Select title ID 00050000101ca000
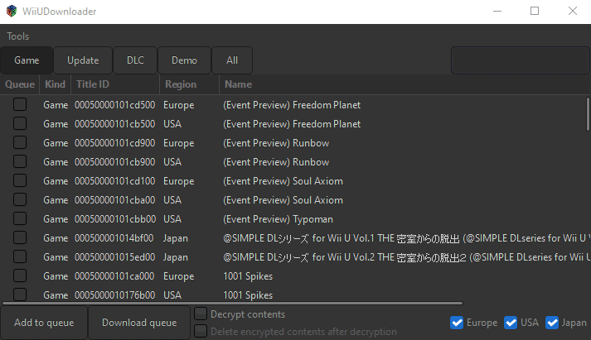 coord(114,276)
